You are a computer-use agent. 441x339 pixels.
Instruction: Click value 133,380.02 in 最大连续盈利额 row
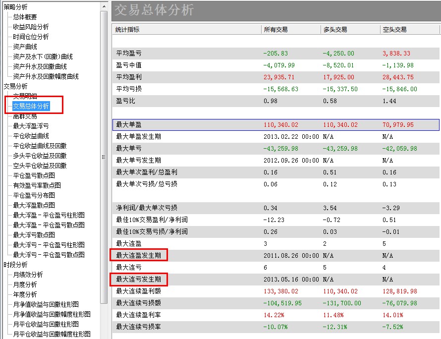[280, 291]
